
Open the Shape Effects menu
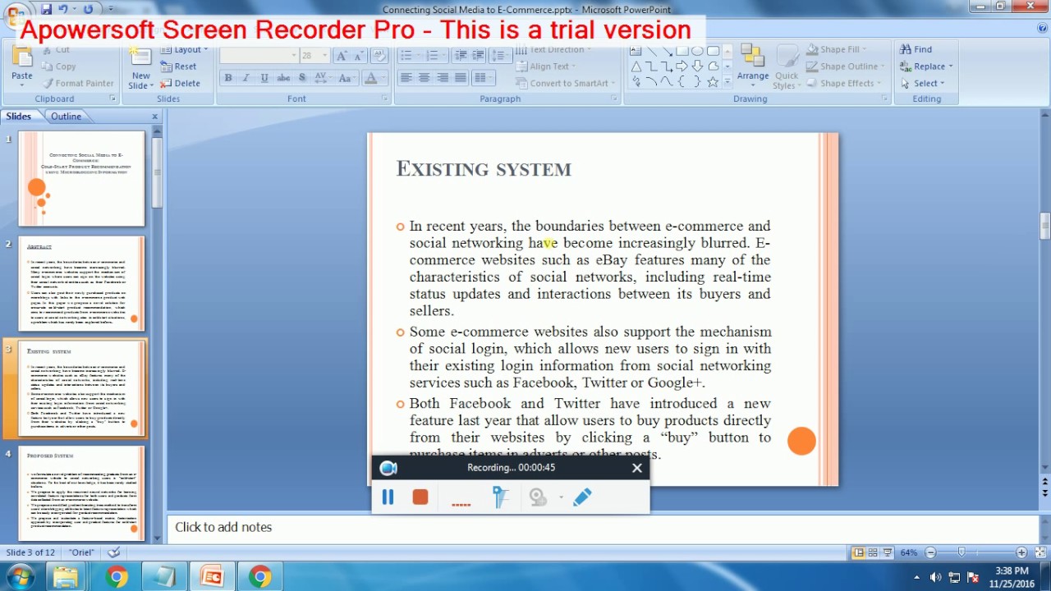[843, 83]
